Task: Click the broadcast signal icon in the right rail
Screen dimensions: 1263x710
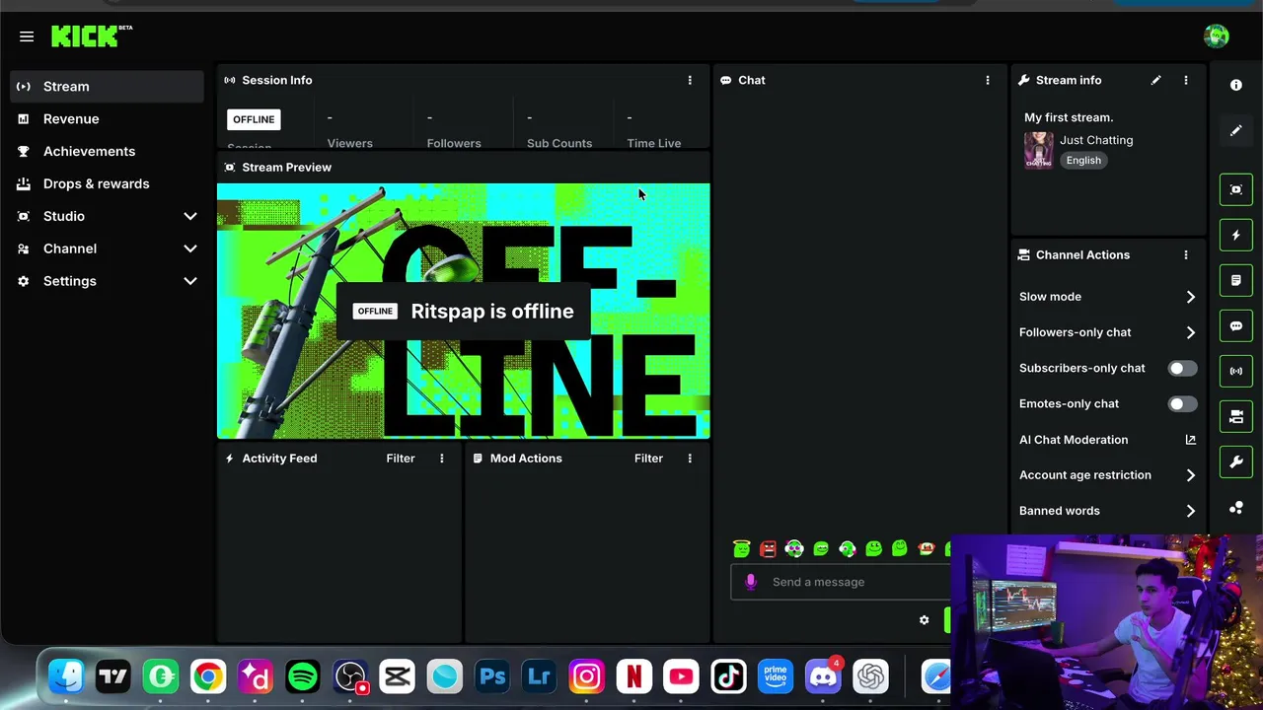Action: tap(1235, 371)
